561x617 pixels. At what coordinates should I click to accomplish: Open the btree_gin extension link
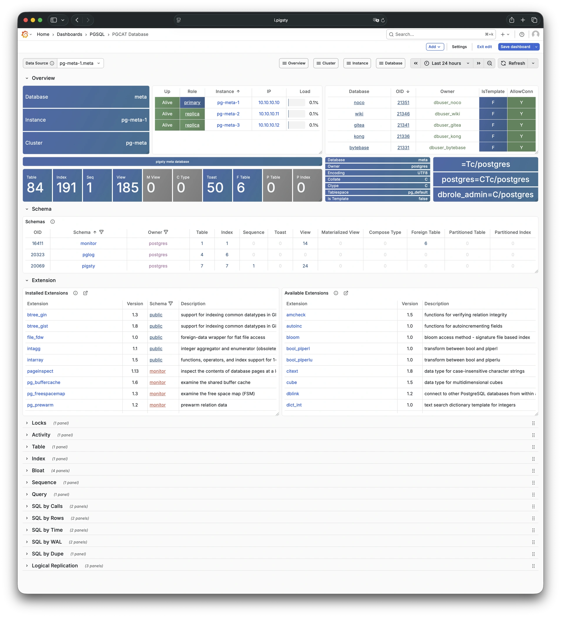(37, 315)
